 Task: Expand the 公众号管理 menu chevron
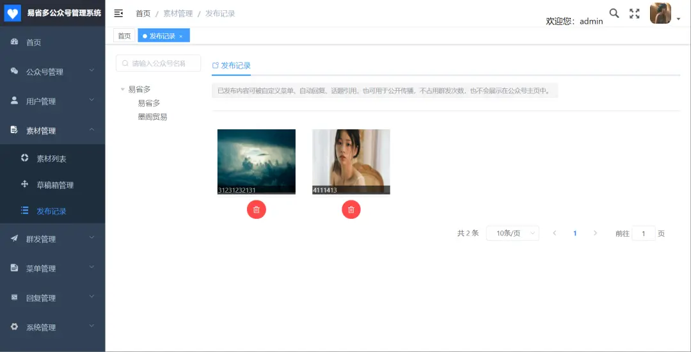(91, 70)
